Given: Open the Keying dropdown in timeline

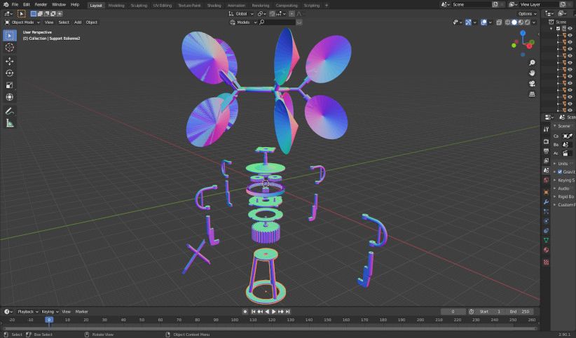Looking at the screenshot, I should click(50, 311).
